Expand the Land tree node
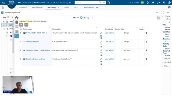Screen dimensions: 172x96 3,22
